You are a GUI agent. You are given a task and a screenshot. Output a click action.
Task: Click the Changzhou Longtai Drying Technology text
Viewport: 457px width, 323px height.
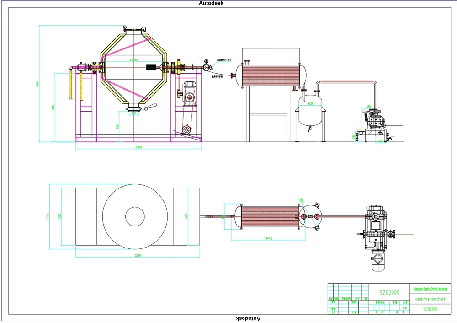[430, 289]
